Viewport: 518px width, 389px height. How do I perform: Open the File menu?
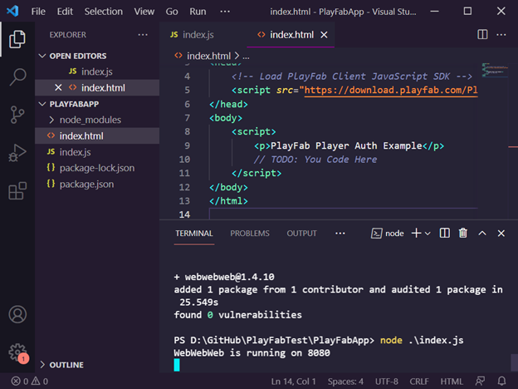38,12
